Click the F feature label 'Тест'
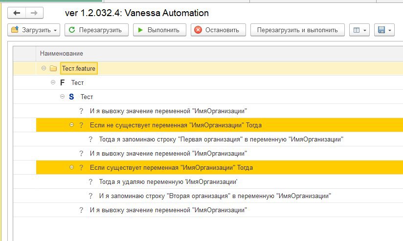This screenshot has height=241, width=403. point(77,82)
